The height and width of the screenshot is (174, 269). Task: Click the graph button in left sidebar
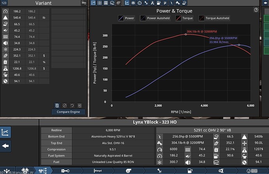coord(5,132)
